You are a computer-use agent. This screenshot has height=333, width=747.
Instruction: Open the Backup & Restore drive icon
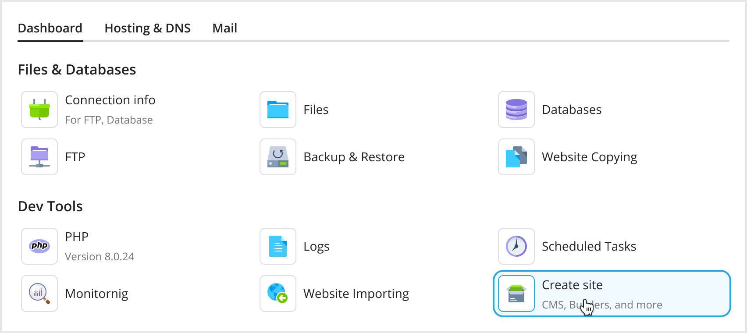click(x=278, y=157)
